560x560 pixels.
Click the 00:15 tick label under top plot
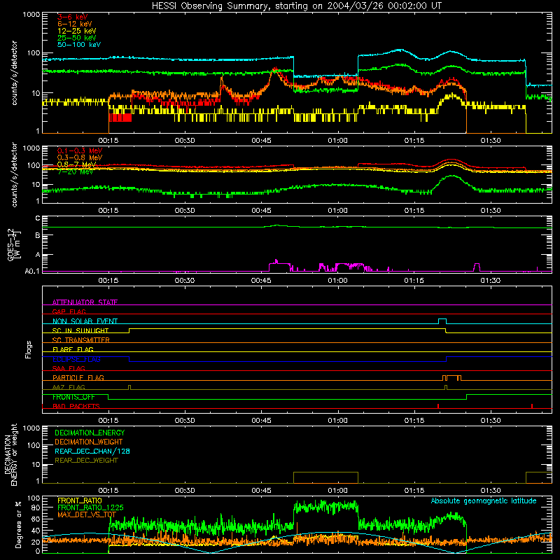point(108,141)
